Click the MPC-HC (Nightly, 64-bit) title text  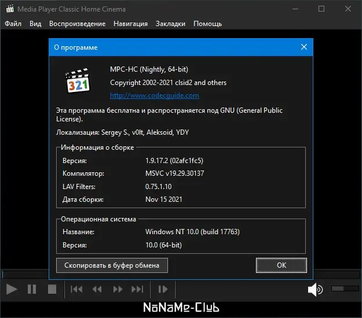[x=149, y=69]
